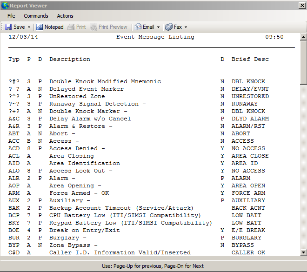Close the Report Viewer window
The width and height of the screenshot is (307, 272).
[x=302, y=6]
